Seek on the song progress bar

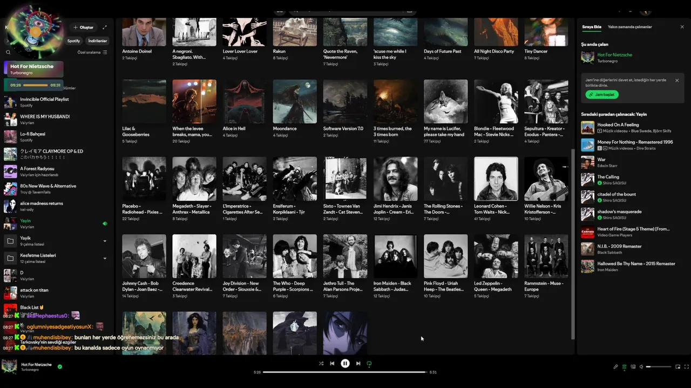click(345, 372)
